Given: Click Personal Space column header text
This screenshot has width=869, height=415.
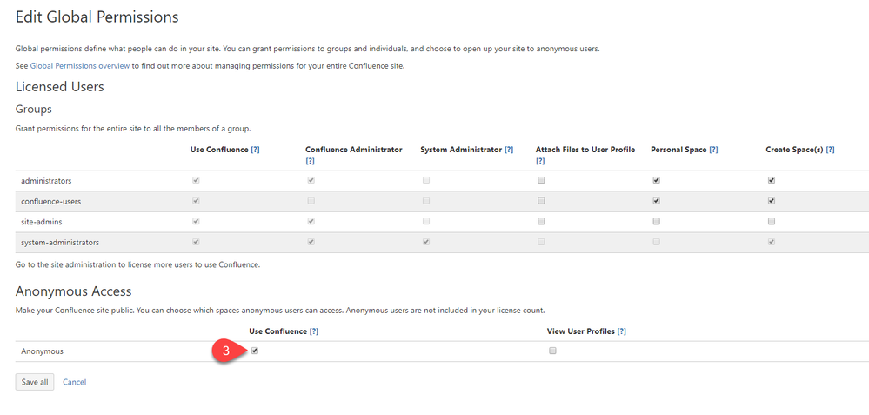Looking at the screenshot, I should [x=678, y=150].
